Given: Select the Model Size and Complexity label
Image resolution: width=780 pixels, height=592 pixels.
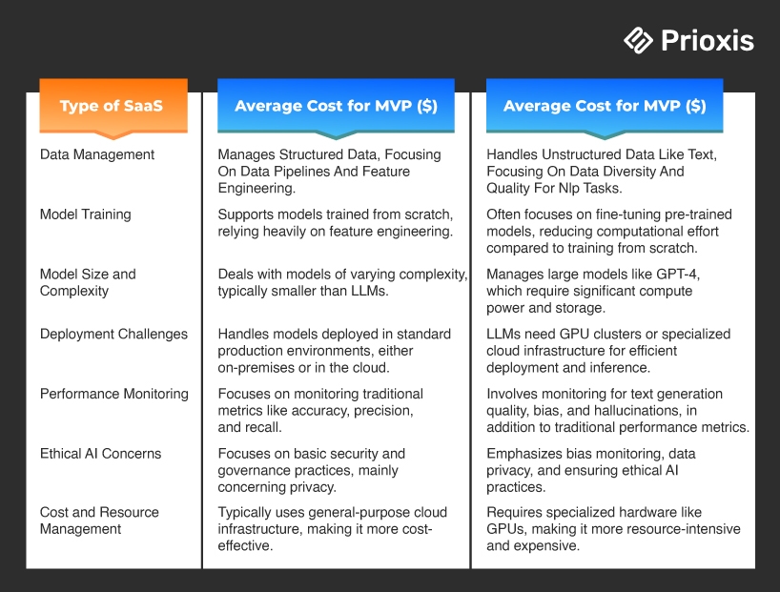Looking at the screenshot, I should coord(88,282).
